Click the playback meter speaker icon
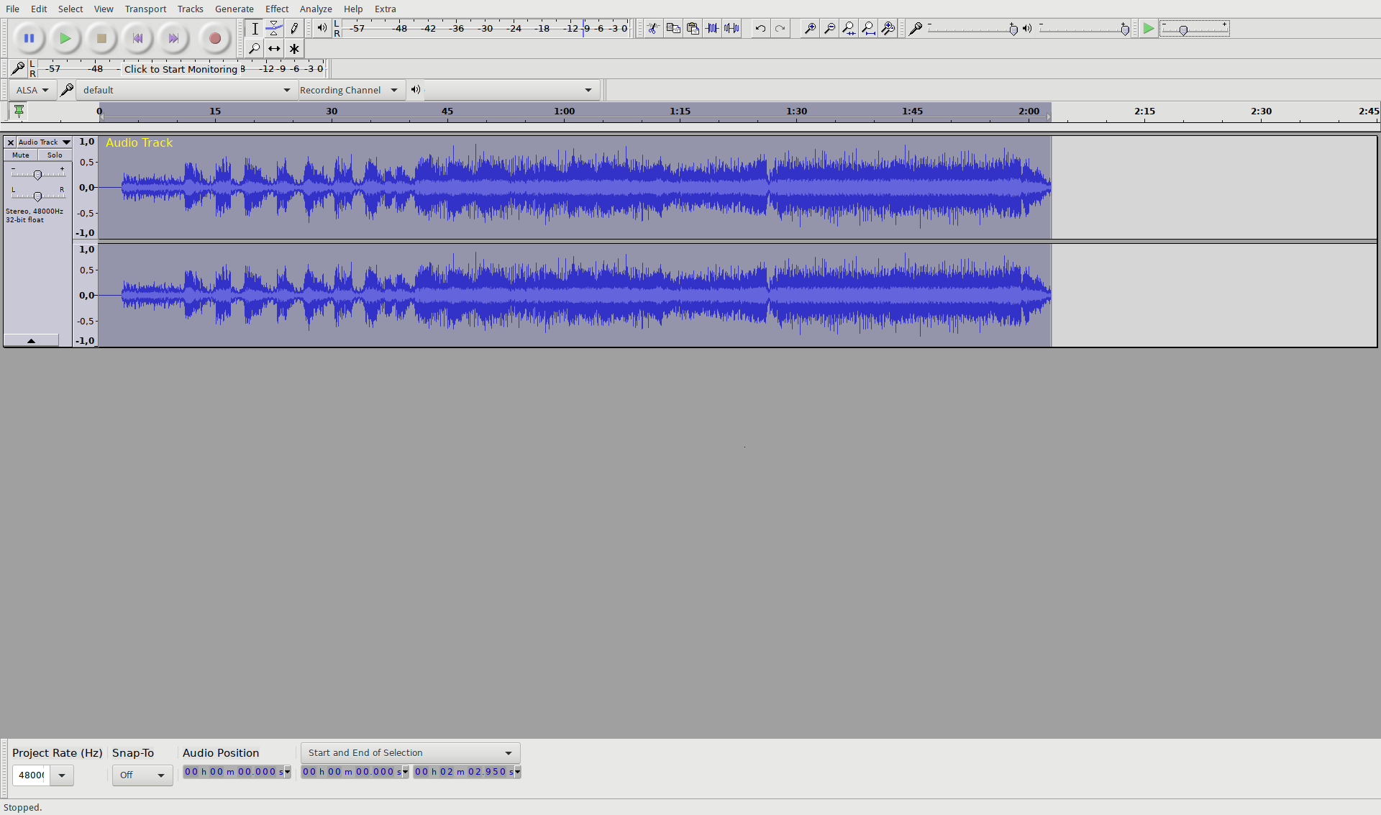 pos(322,28)
